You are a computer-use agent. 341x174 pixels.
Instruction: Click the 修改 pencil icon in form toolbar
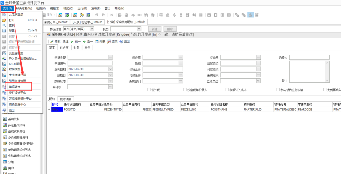(52, 42)
